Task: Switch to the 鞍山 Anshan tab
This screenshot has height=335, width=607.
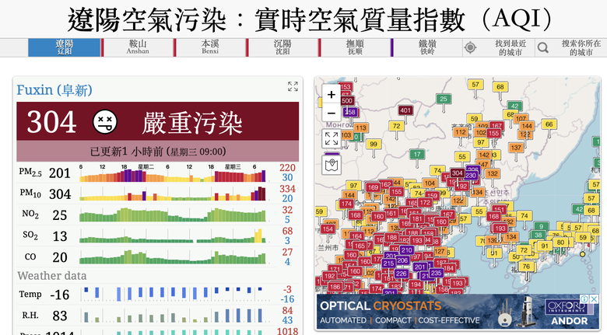Action: tap(138, 47)
